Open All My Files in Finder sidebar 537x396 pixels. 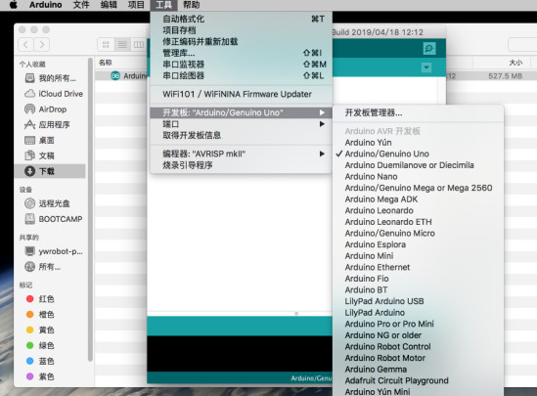pyautogui.click(x=50, y=78)
